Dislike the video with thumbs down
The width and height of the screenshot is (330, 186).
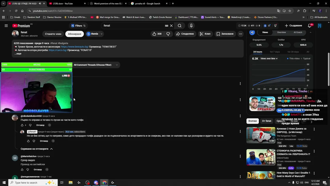click(168, 34)
